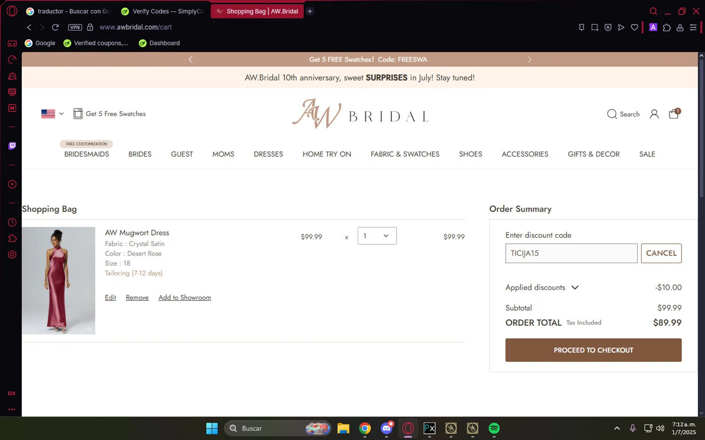Image resolution: width=705 pixels, height=440 pixels.
Task: Open the purple A extension icon
Action: pos(653,27)
